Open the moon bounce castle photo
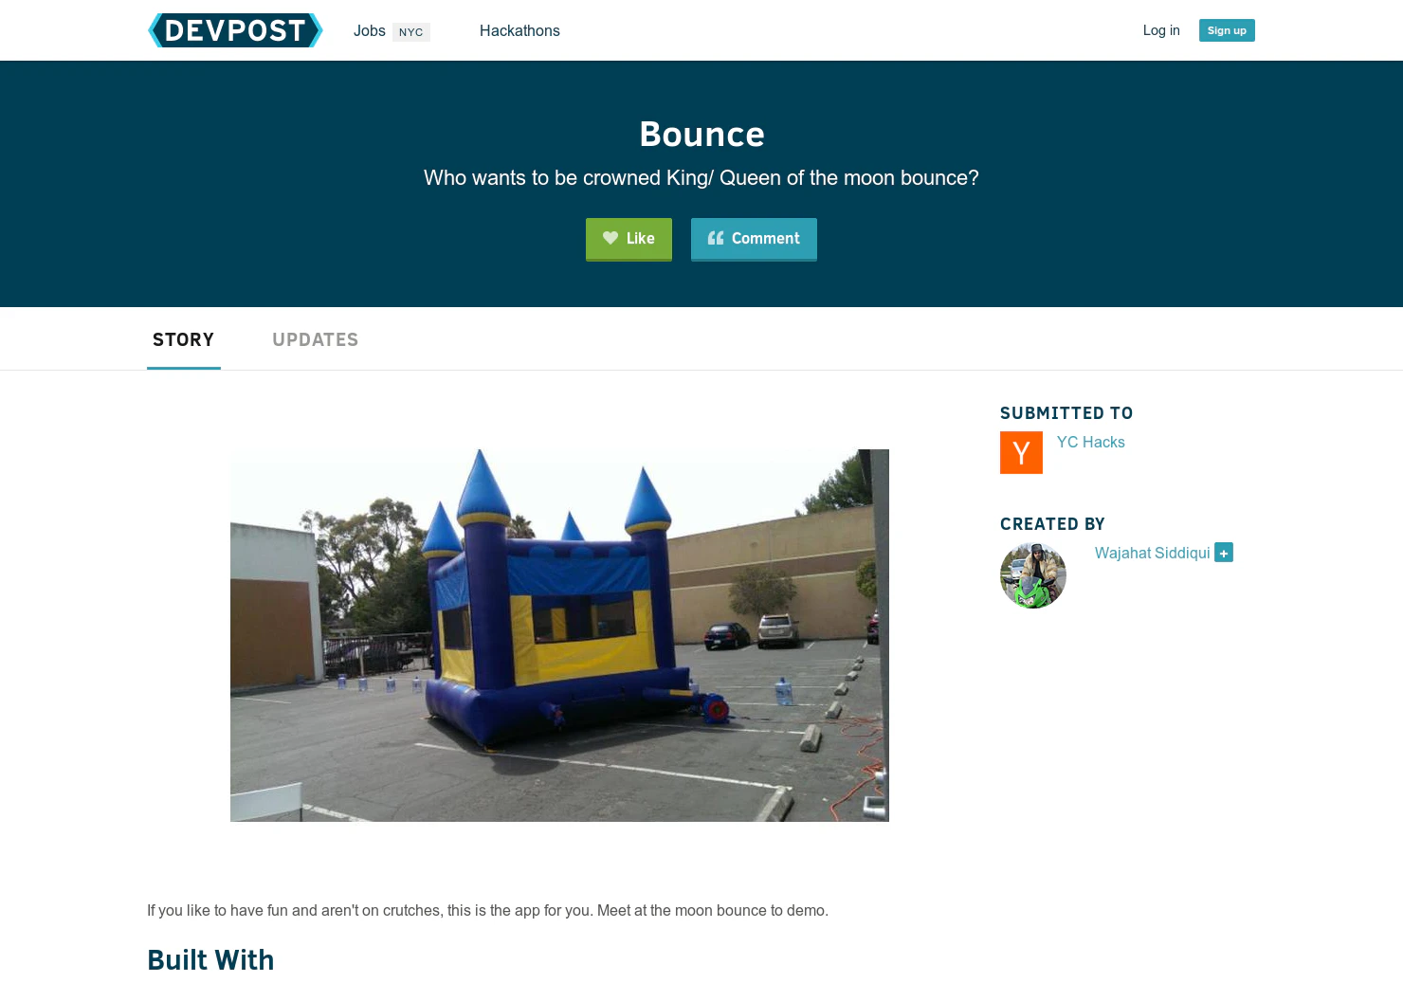The height and width of the screenshot is (983, 1403). (x=559, y=635)
